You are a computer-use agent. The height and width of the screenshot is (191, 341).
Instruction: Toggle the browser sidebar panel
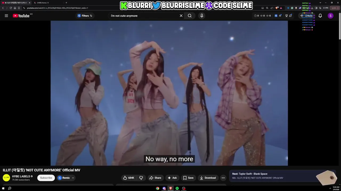[x=316, y=8]
